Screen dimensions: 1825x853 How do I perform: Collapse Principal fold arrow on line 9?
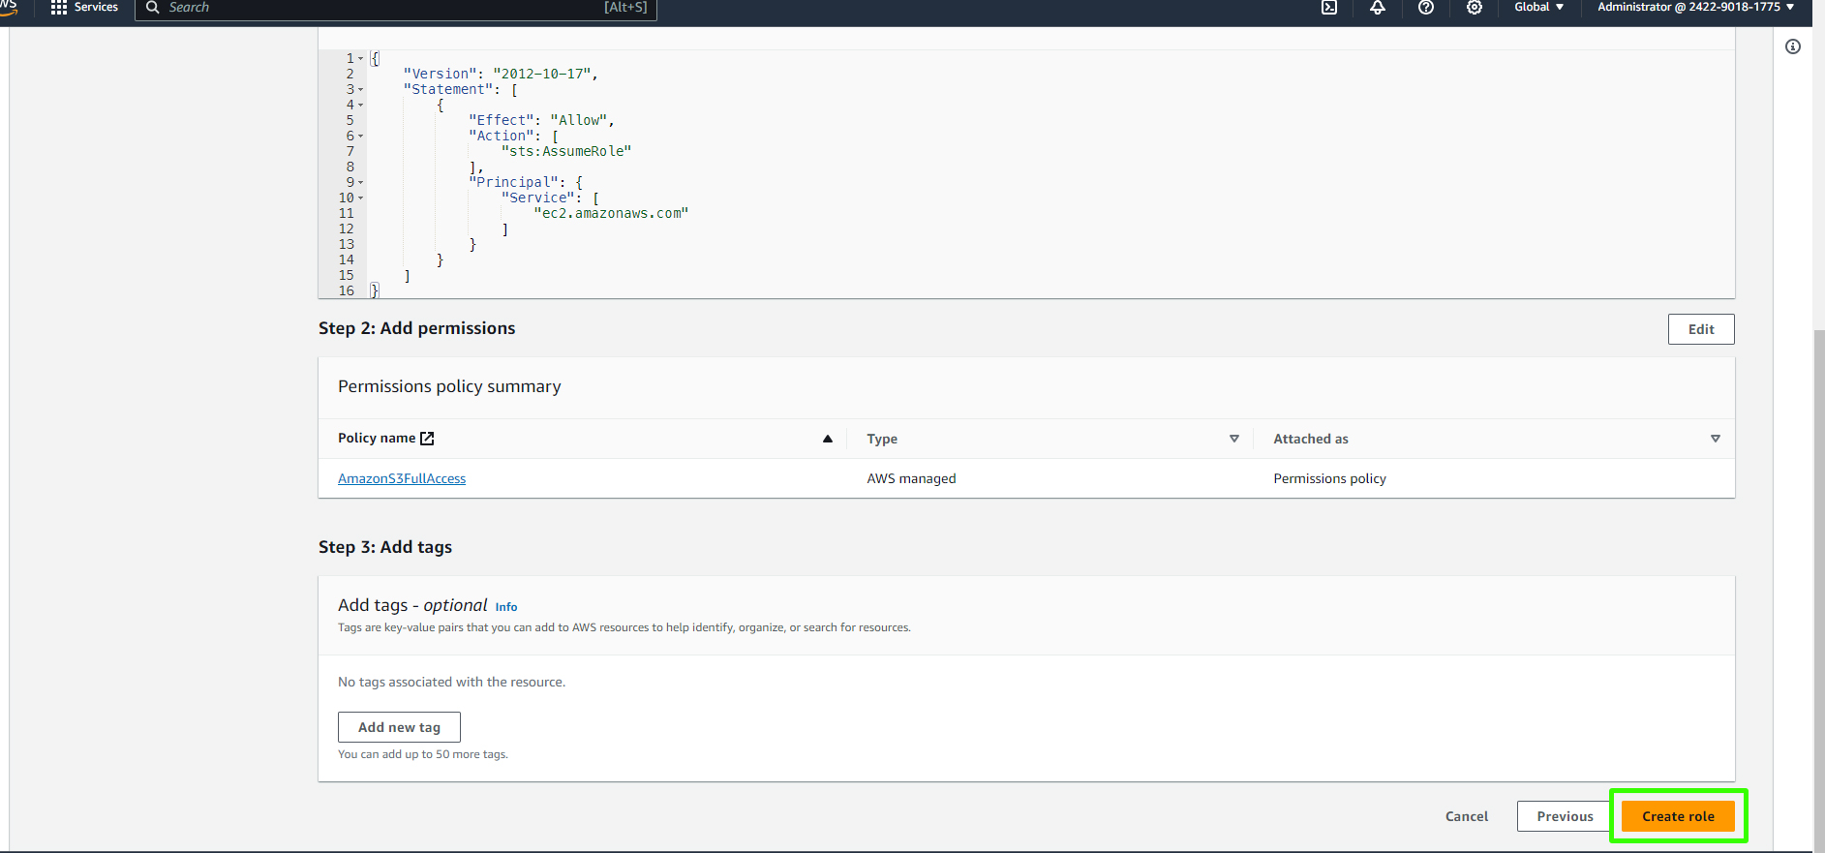click(x=361, y=183)
